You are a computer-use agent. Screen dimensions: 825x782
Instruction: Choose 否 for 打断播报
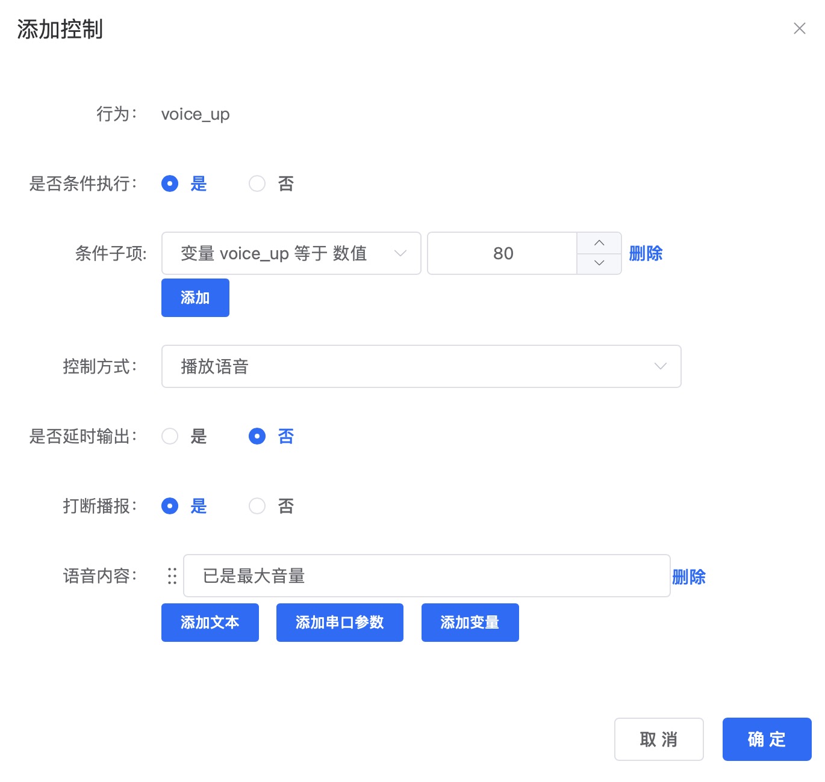click(257, 506)
